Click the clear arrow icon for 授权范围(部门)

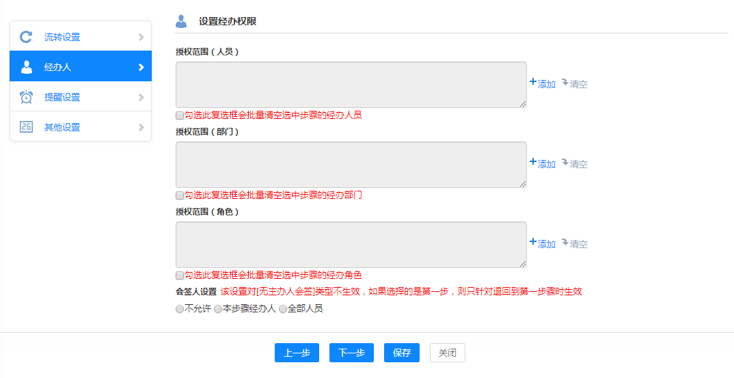pyautogui.click(x=565, y=162)
